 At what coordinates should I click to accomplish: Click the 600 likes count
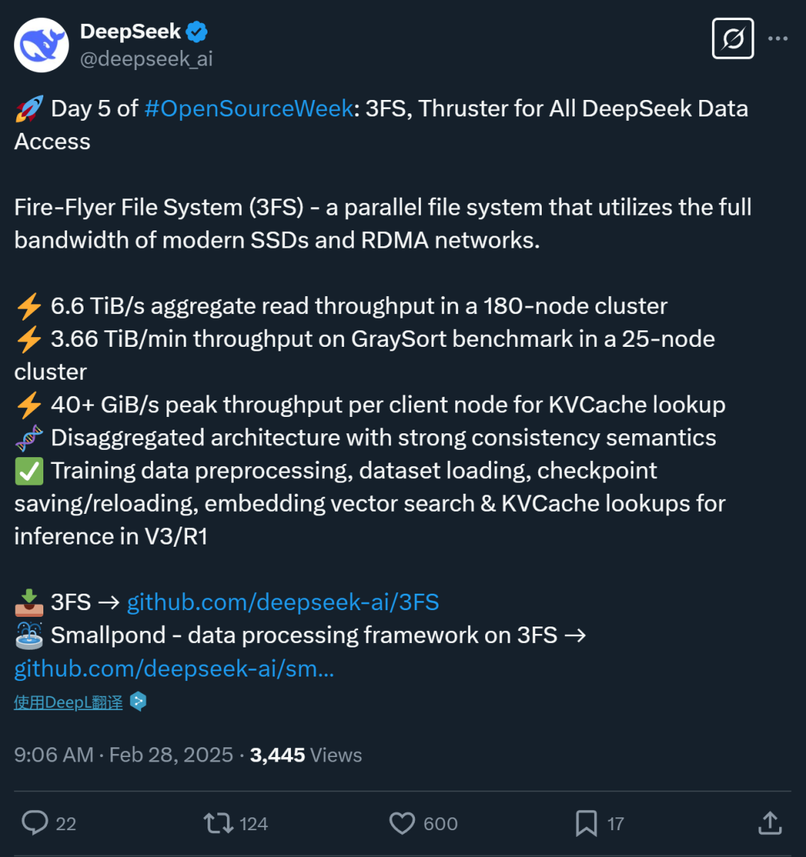pyautogui.click(x=440, y=823)
